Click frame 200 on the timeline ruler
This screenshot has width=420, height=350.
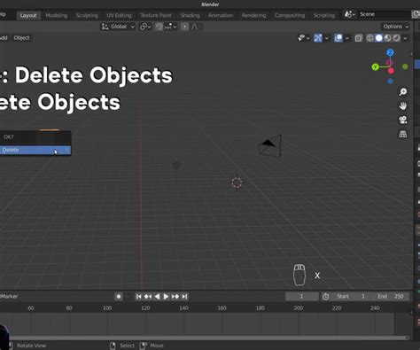pyautogui.click(x=299, y=308)
